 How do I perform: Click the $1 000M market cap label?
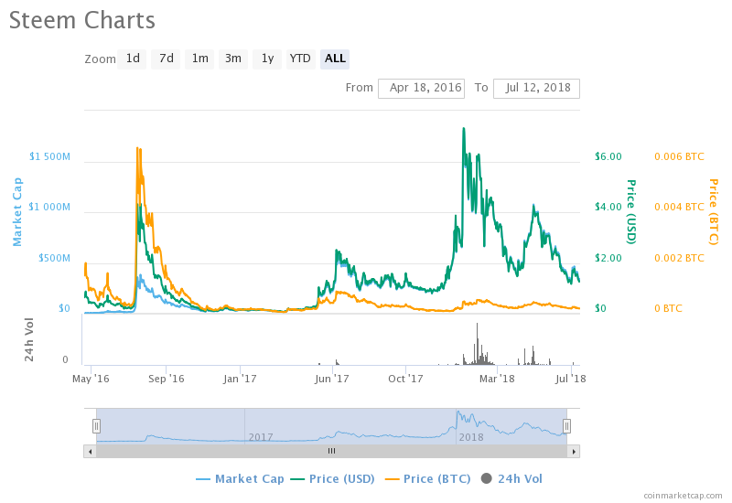(49, 207)
